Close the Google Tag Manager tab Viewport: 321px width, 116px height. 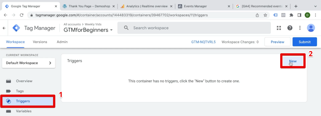click(56, 6)
